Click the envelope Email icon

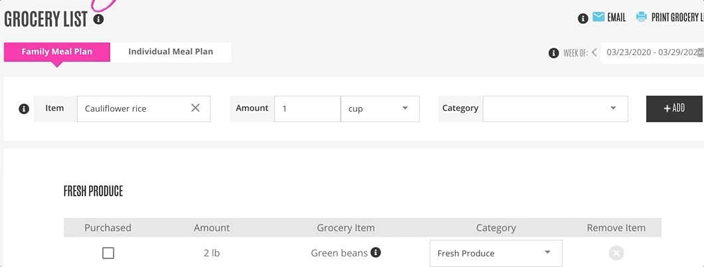click(x=598, y=17)
